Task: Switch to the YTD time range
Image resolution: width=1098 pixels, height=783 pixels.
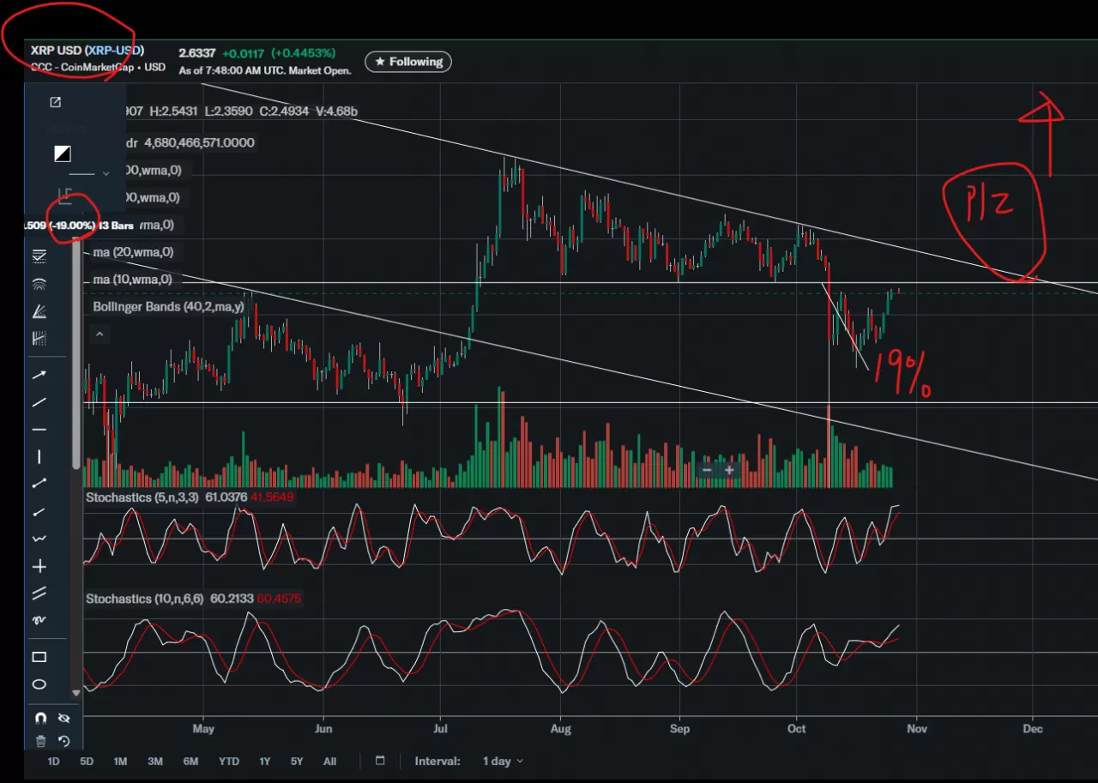Action: coord(229,761)
